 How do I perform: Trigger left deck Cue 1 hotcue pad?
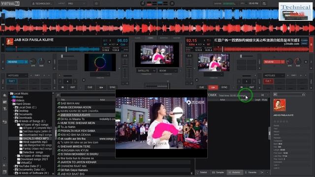12,81
